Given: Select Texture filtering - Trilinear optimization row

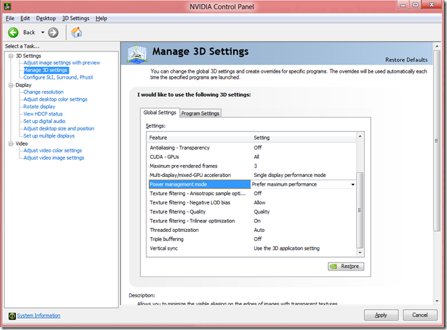Looking at the screenshot, I should [252, 221].
